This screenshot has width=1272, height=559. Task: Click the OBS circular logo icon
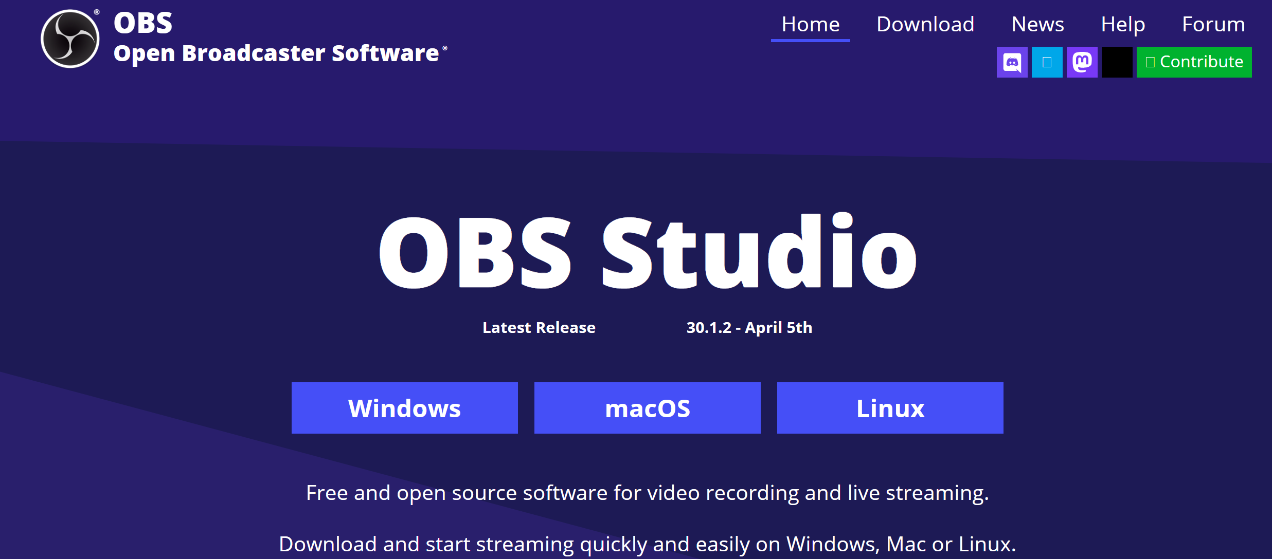click(70, 39)
